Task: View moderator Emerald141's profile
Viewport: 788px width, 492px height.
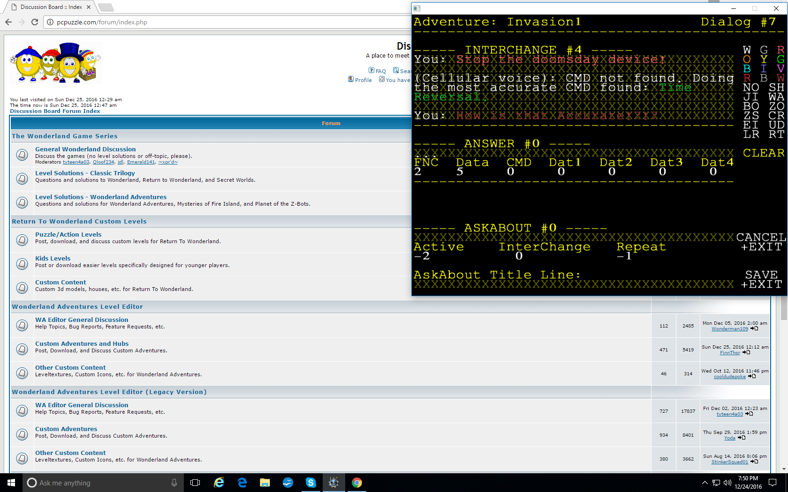Action: point(141,162)
